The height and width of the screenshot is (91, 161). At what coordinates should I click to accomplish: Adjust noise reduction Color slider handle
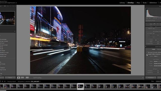[156, 40]
